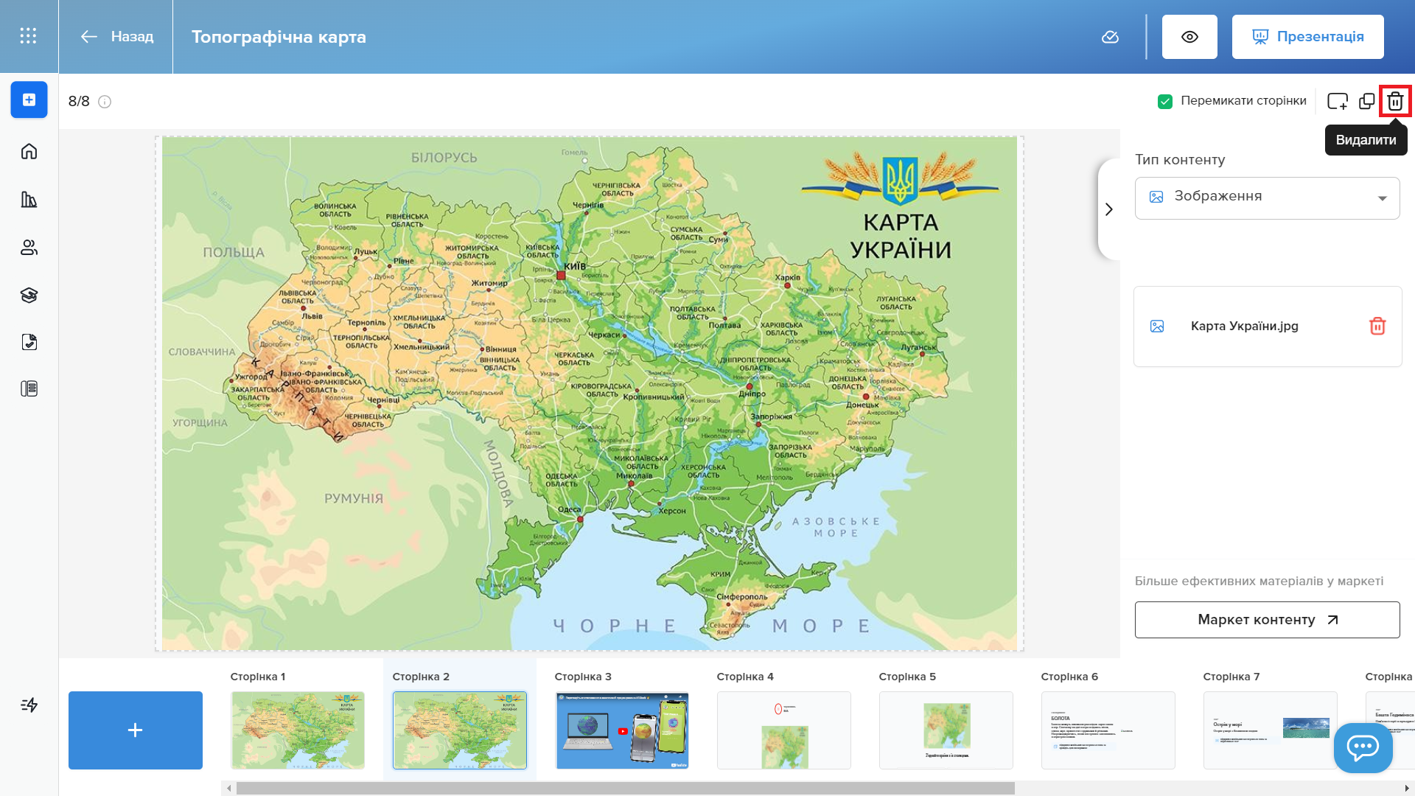
Task: Open the library books icon in sidebar
Action: click(x=29, y=200)
